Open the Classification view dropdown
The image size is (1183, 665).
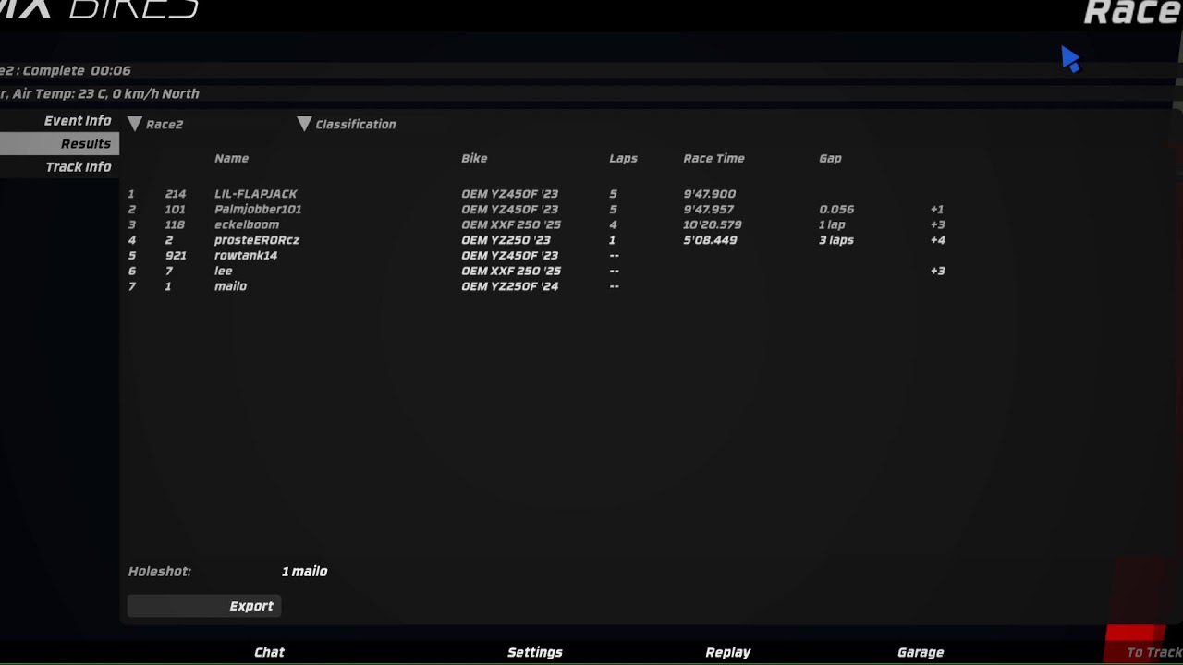coord(347,125)
